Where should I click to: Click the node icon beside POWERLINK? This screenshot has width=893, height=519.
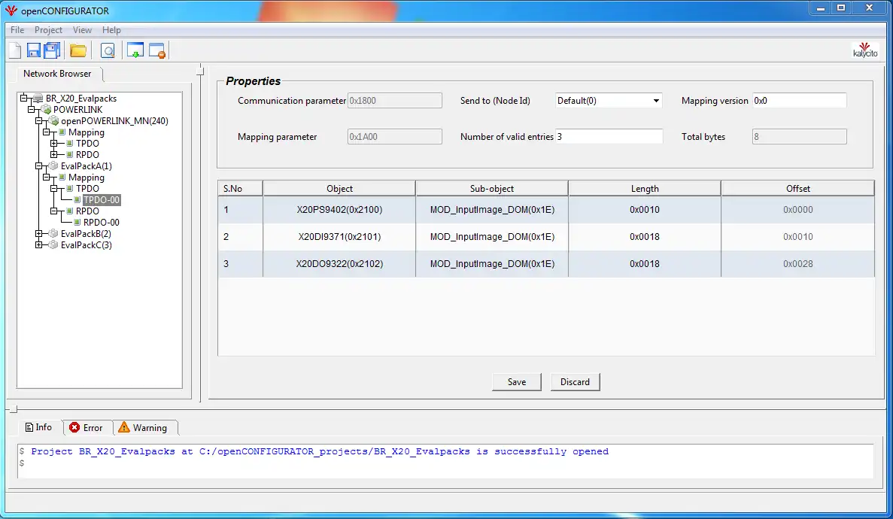[x=46, y=109]
